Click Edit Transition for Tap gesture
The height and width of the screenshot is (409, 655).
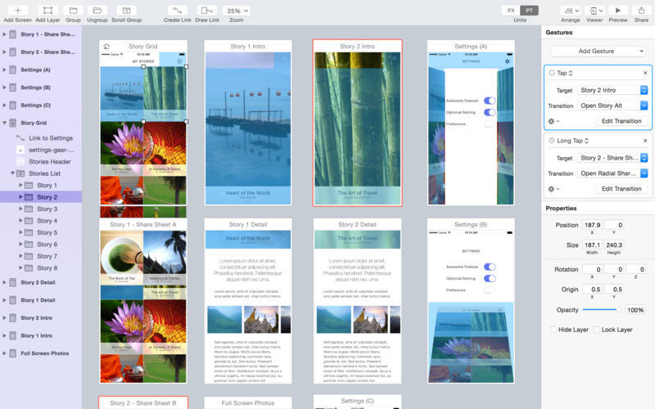click(x=621, y=121)
